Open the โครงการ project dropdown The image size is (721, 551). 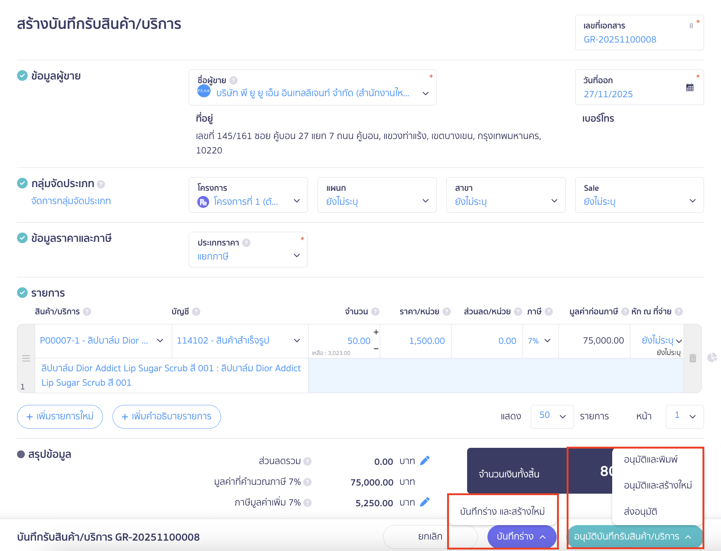[296, 201]
